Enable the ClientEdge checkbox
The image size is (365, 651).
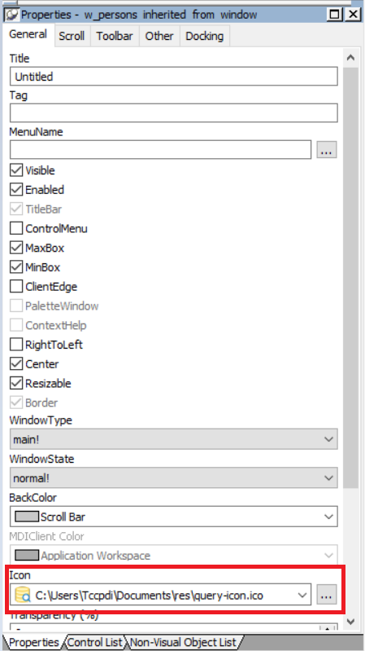(x=16, y=287)
